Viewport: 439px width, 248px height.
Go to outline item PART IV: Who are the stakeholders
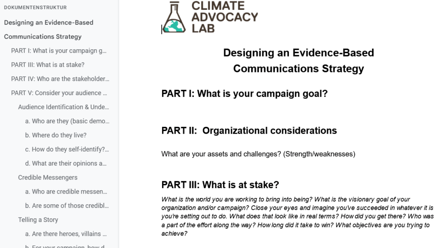(60, 79)
